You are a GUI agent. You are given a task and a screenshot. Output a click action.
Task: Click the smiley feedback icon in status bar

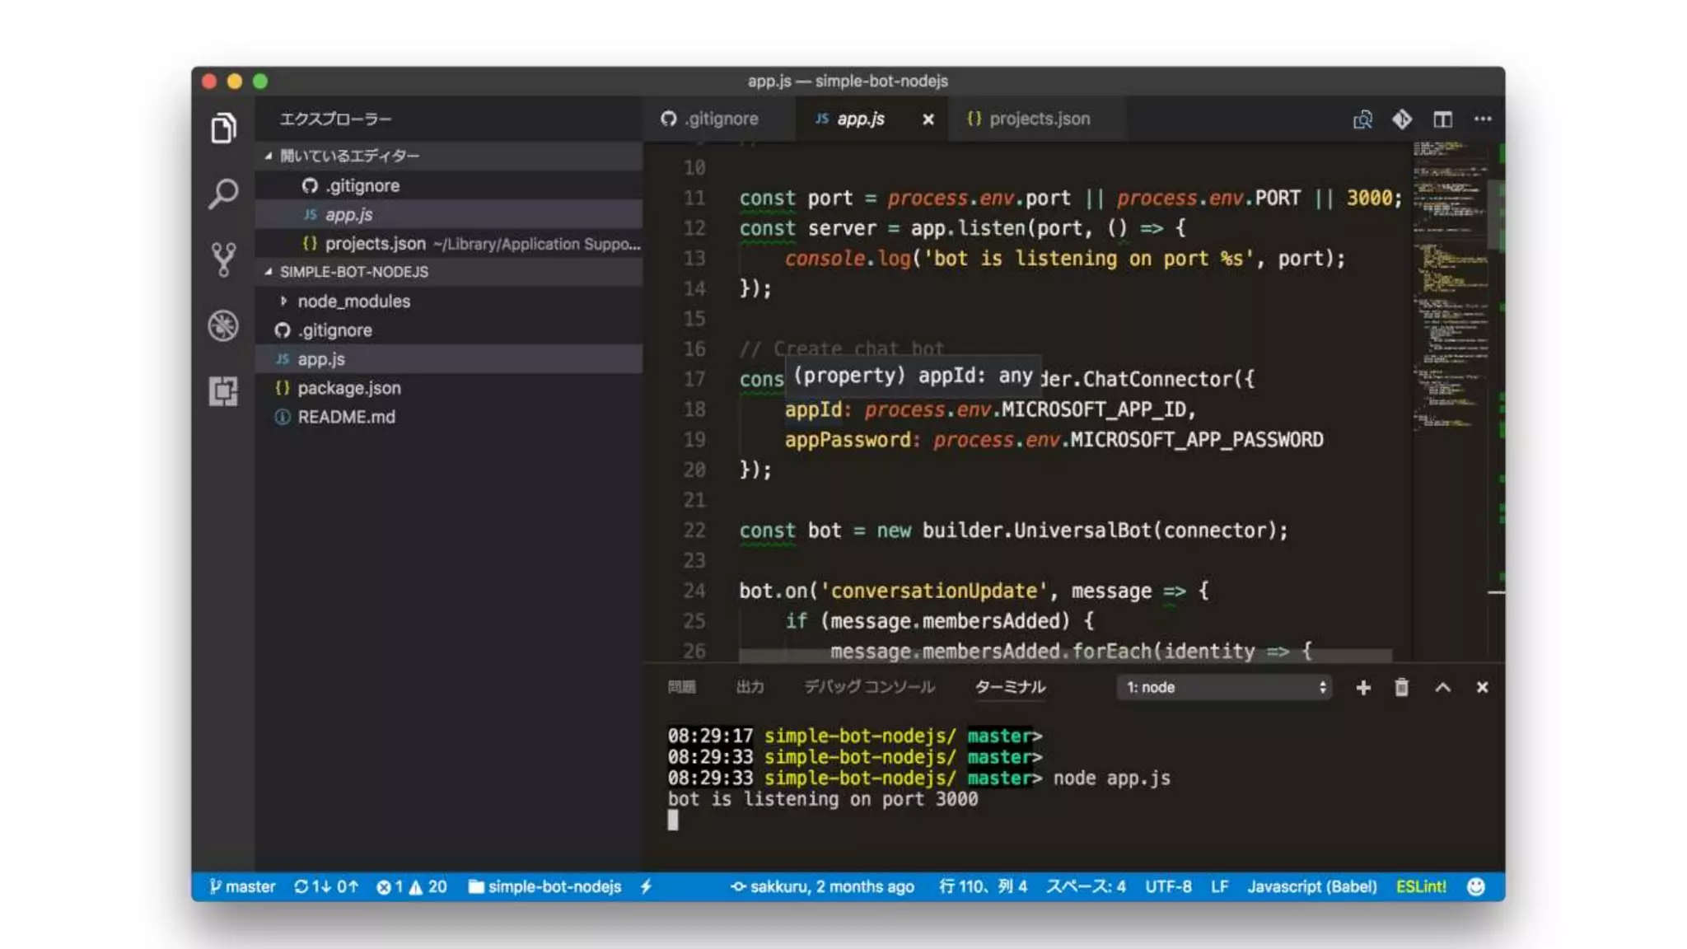[x=1475, y=886]
